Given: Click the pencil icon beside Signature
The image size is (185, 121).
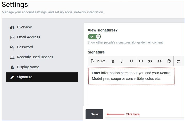Looking at the screenshot, I should click(x=12, y=77).
